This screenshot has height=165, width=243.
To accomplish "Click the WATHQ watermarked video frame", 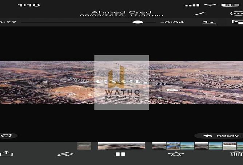I will tap(121, 82).
